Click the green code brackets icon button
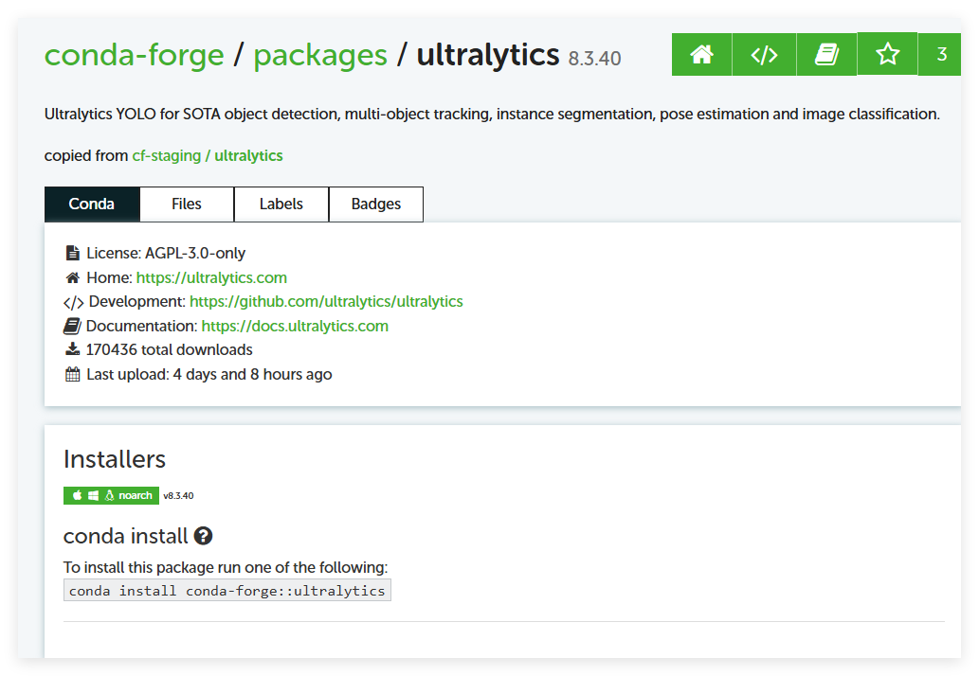Image resolution: width=979 pixels, height=676 pixels. point(764,55)
